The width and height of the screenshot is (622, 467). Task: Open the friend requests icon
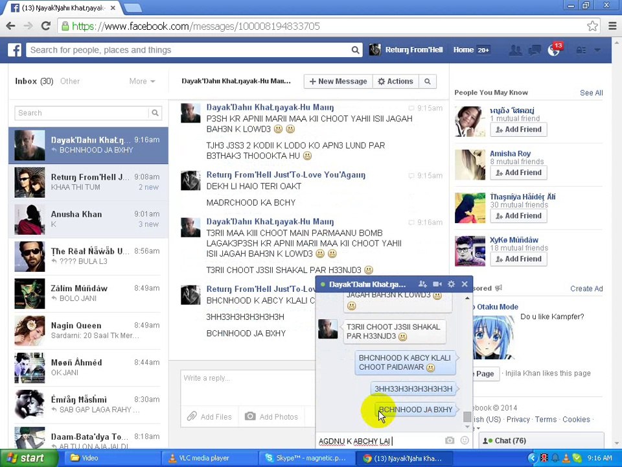point(515,50)
